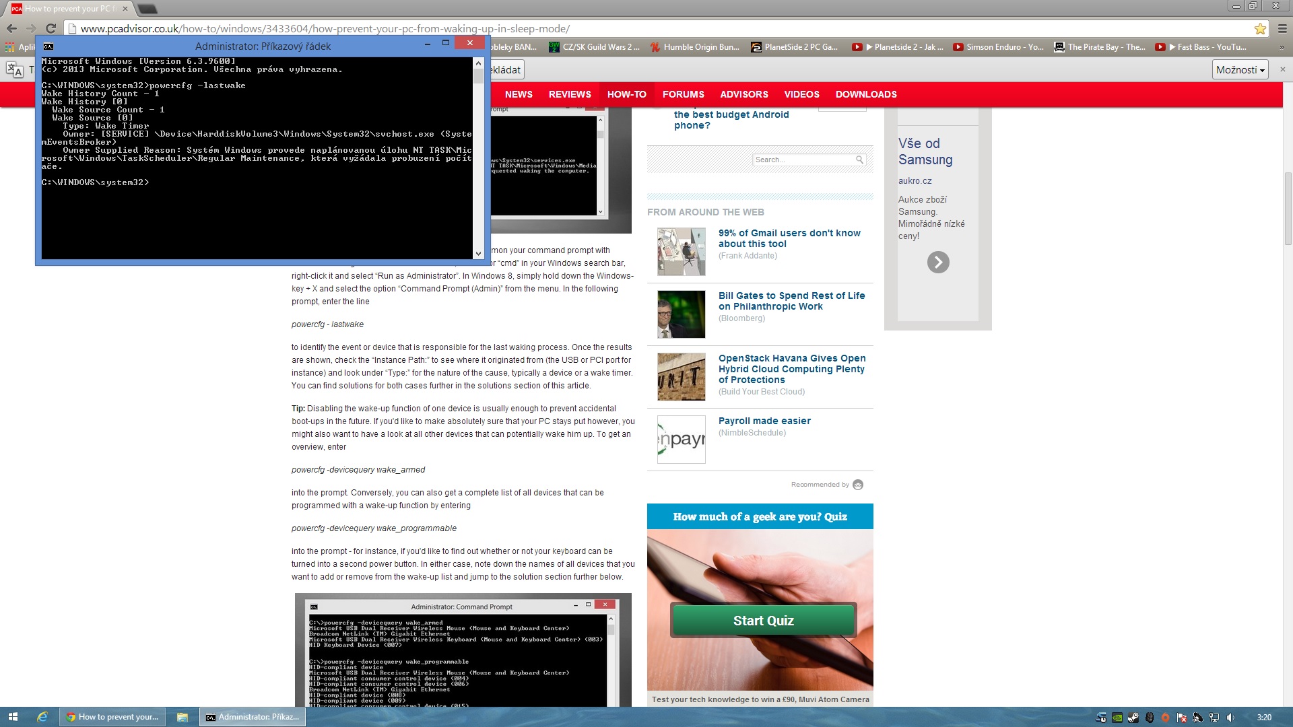Click the Bill Gates article thumbnail
This screenshot has height=727, width=1293.
click(x=681, y=314)
